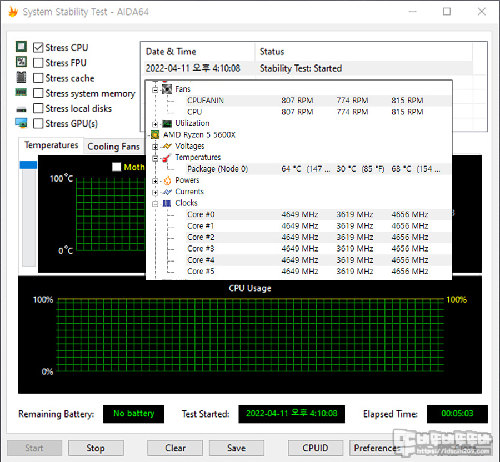Select the Core #0 clock row

pyautogui.click(x=318, y=214)
